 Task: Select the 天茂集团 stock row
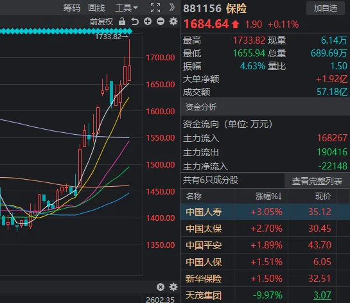265,295
